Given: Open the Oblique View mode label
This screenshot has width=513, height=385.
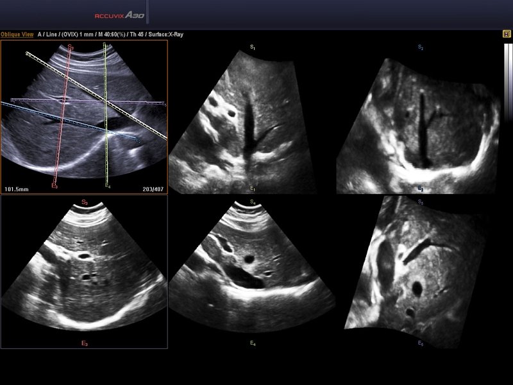Looking at the screenshot, I should pyautogui.click(x=17, y=35).
